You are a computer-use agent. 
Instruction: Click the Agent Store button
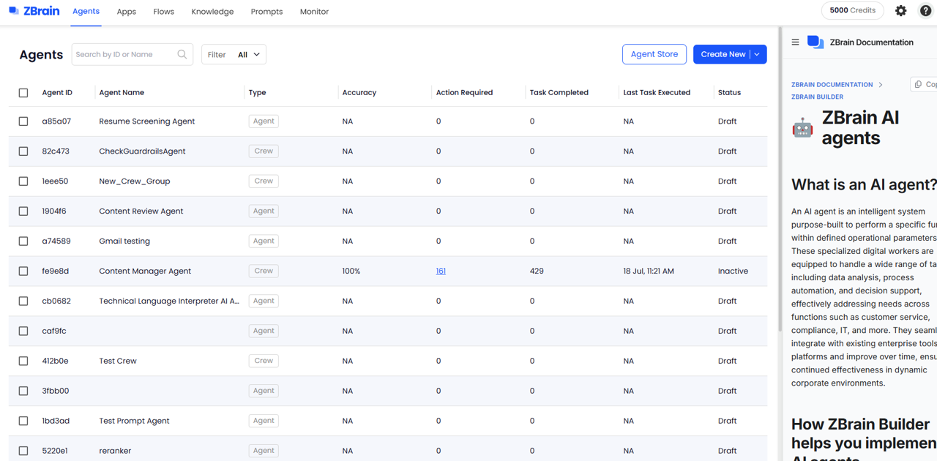654,54
